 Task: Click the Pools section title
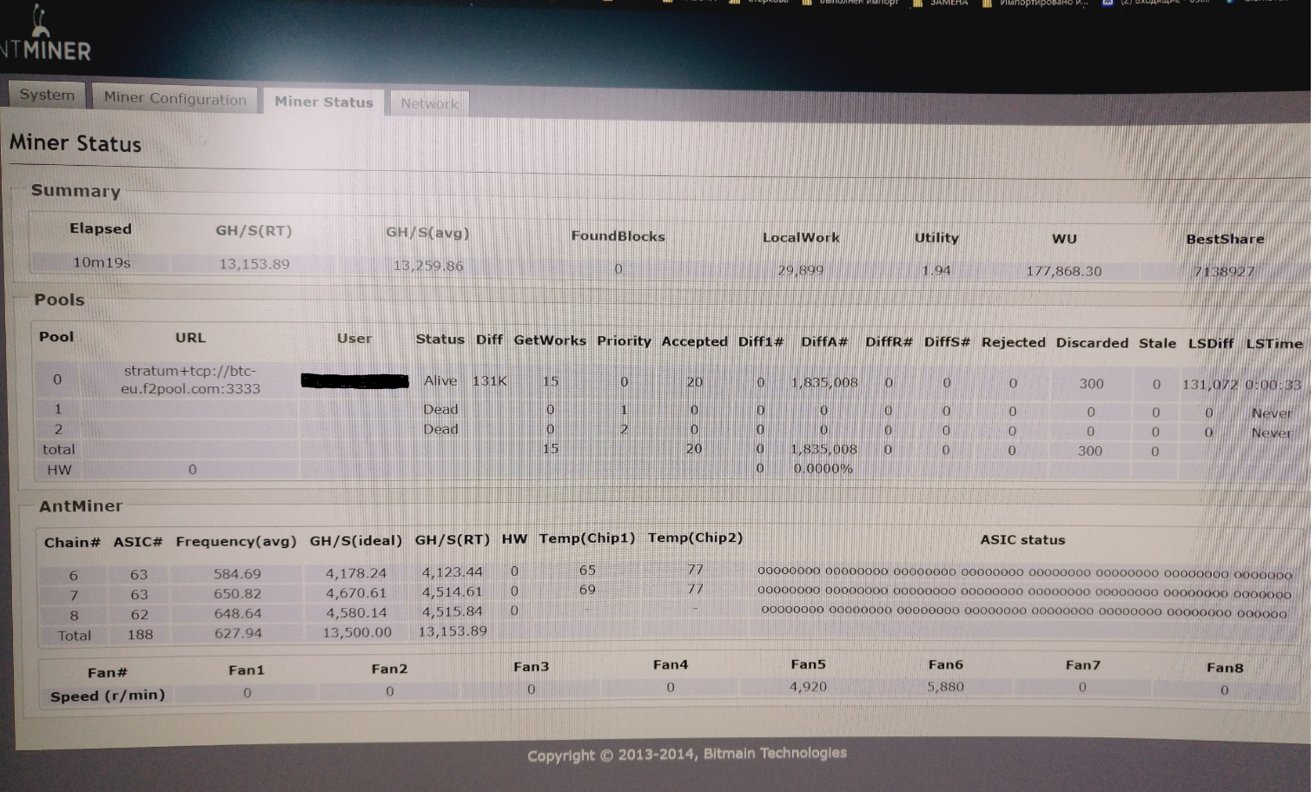[x=59, y=300]
